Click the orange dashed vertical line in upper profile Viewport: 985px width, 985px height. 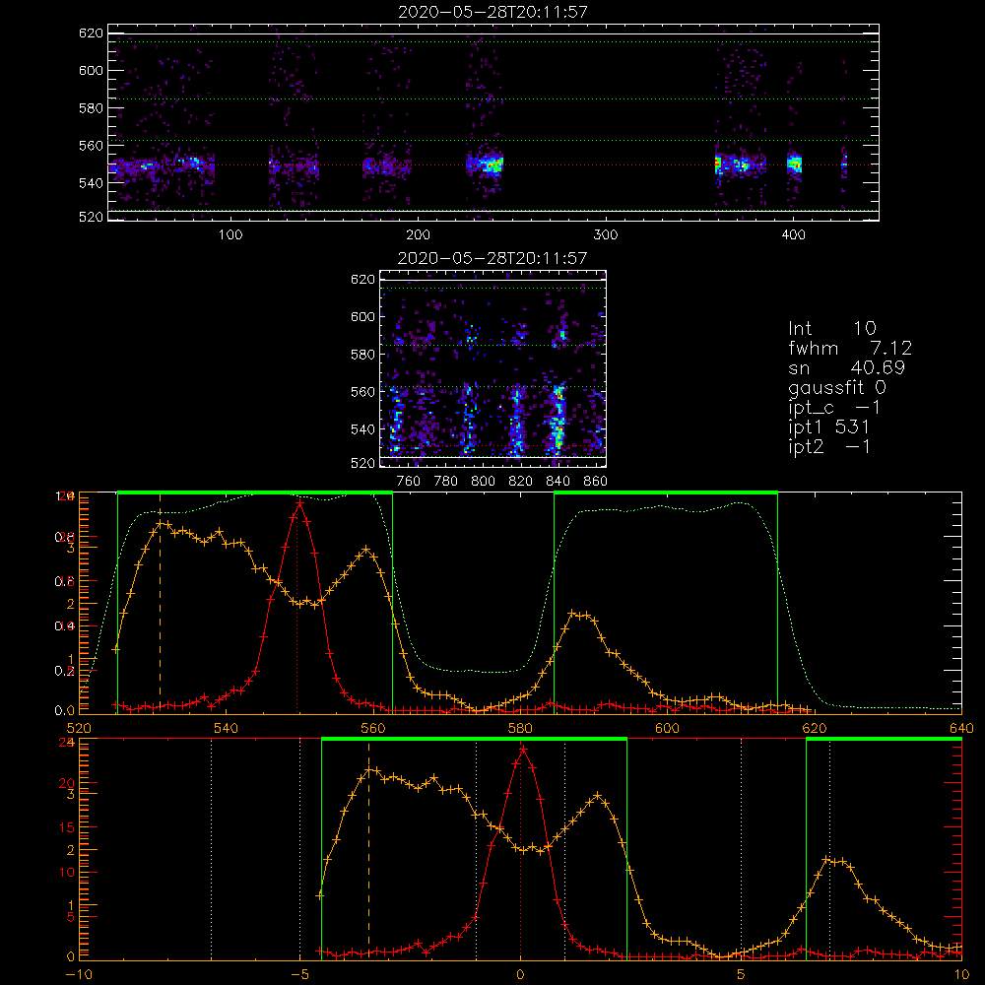161,603
